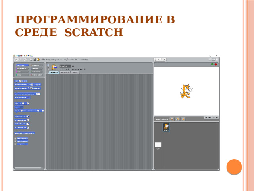254x191 pixels.
Task: Switch to the Sounds tab
Action: [x=75, y=72]
